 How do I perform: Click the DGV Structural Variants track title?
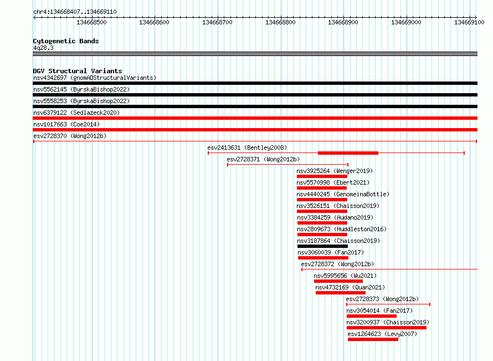pos(78,71)
